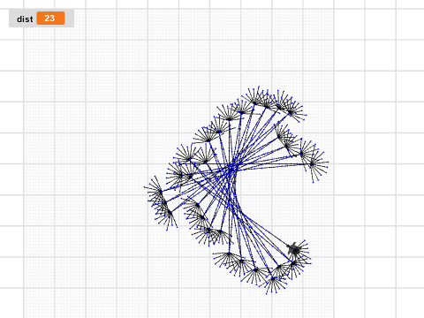Click the fan cluster at the top-right end of arc
Image resolution: width=424 pixels, height=318 pixels.
click(291, 112)
